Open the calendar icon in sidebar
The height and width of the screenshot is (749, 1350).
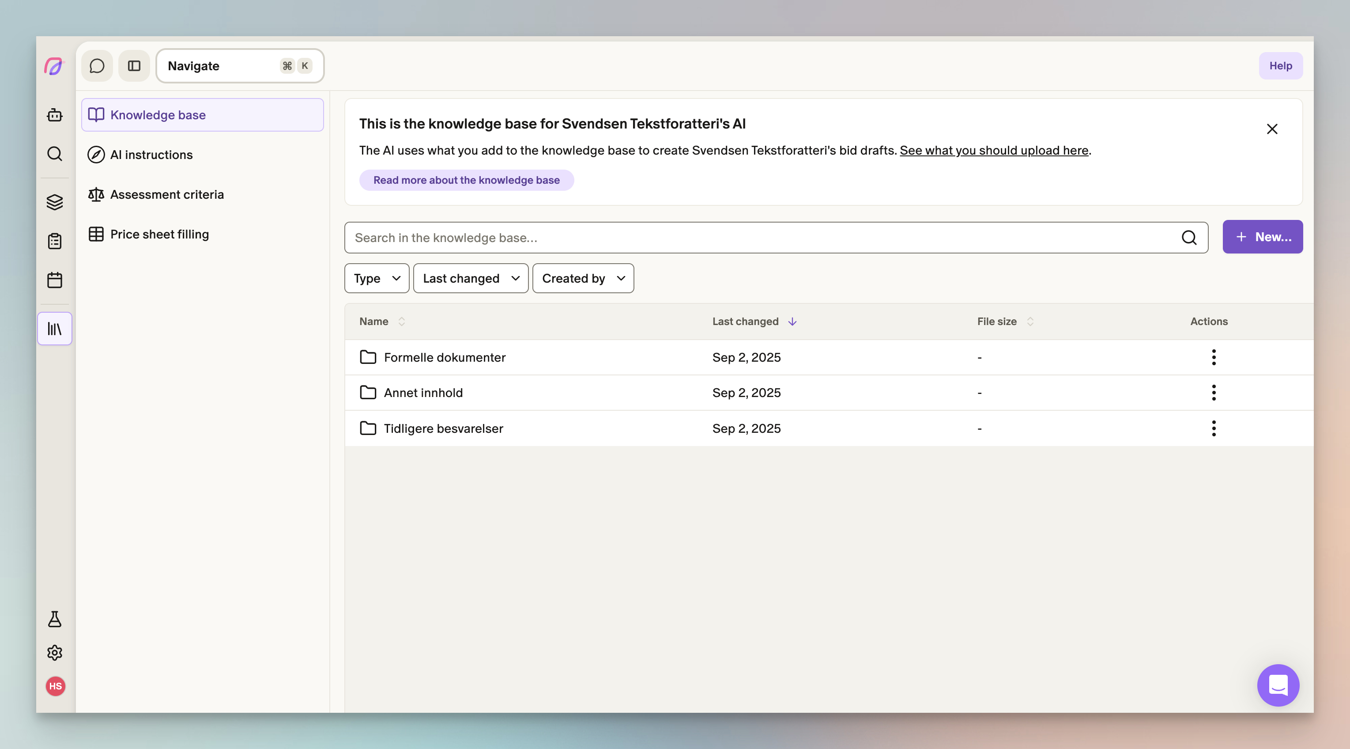54,280
